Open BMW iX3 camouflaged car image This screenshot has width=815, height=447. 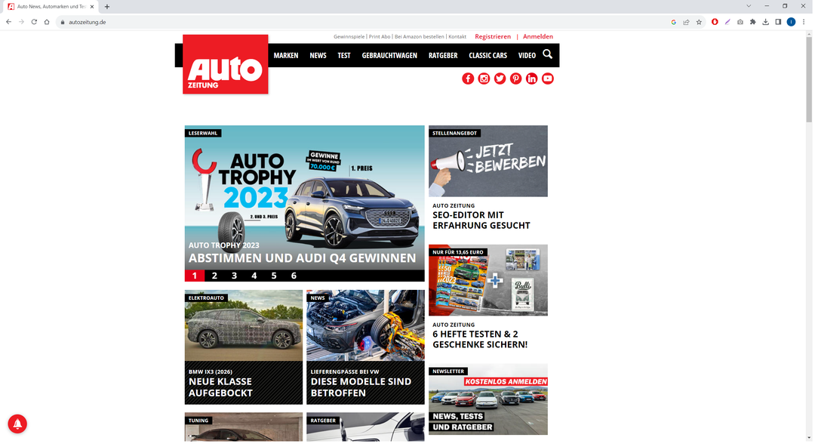244,326
